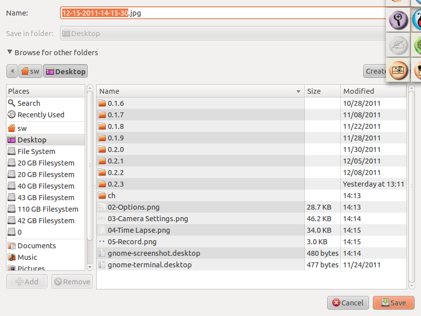This screenshot has width=421, height=316.
Task: Click folder icon of 0.1.7
Action: (x=102, y=115)
